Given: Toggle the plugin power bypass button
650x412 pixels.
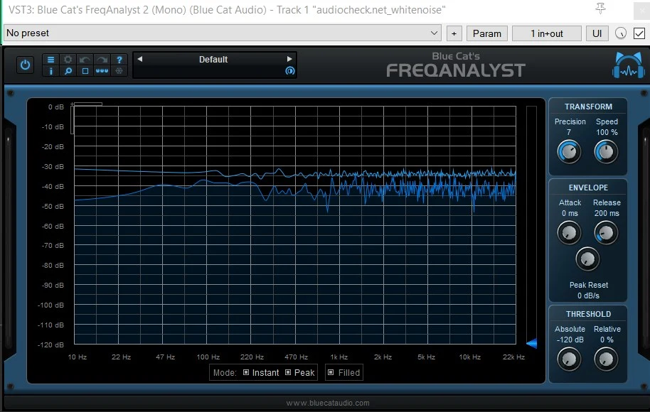Looking at the screenshot, I should coord(25,65).
